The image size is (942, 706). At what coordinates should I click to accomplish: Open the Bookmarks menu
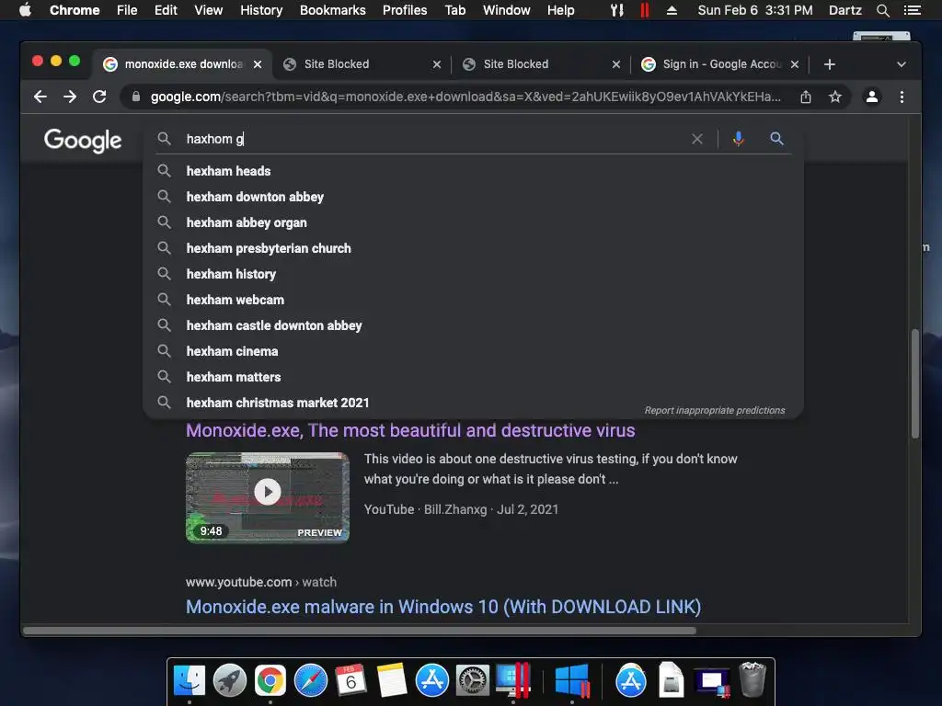(333, 10)
